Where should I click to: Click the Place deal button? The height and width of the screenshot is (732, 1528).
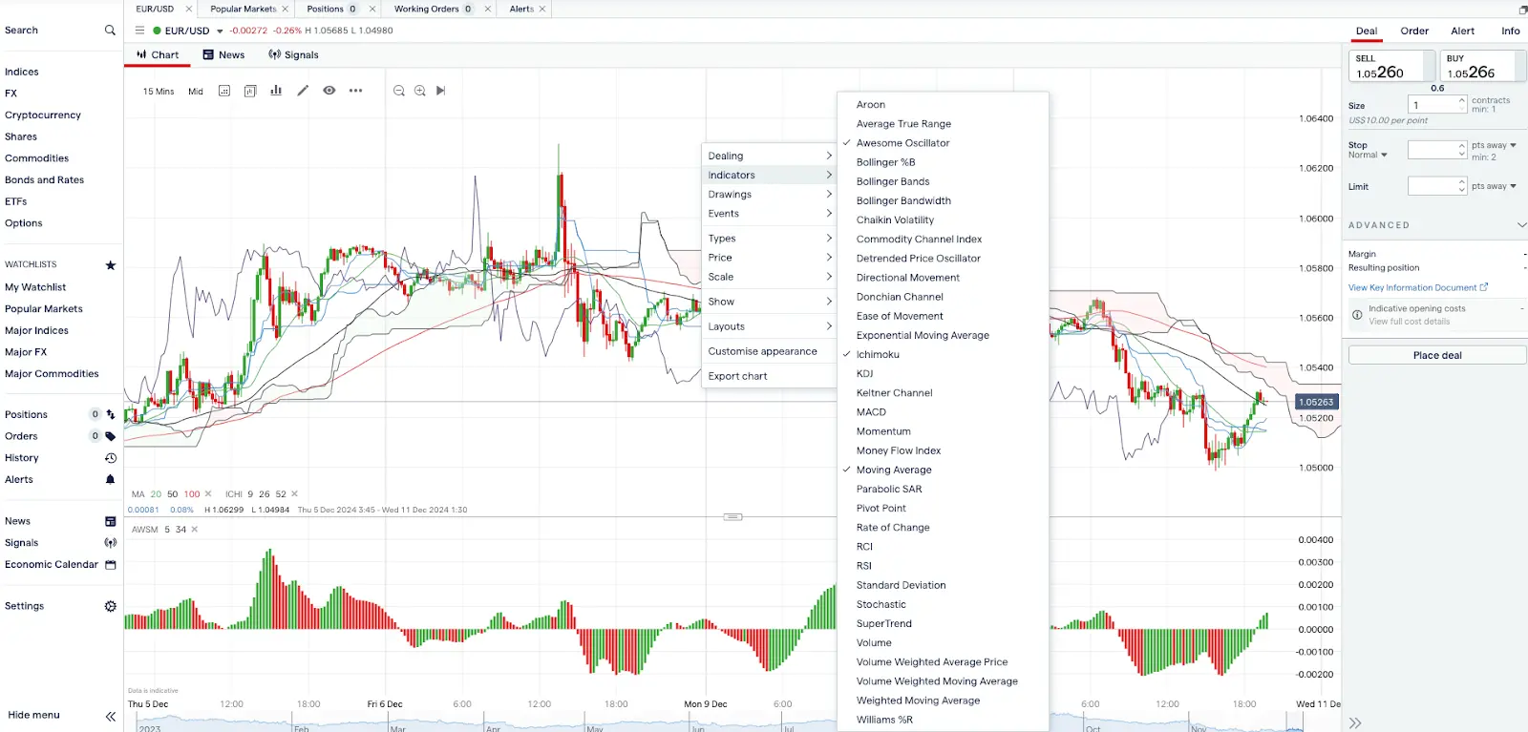coord(1437,355)
